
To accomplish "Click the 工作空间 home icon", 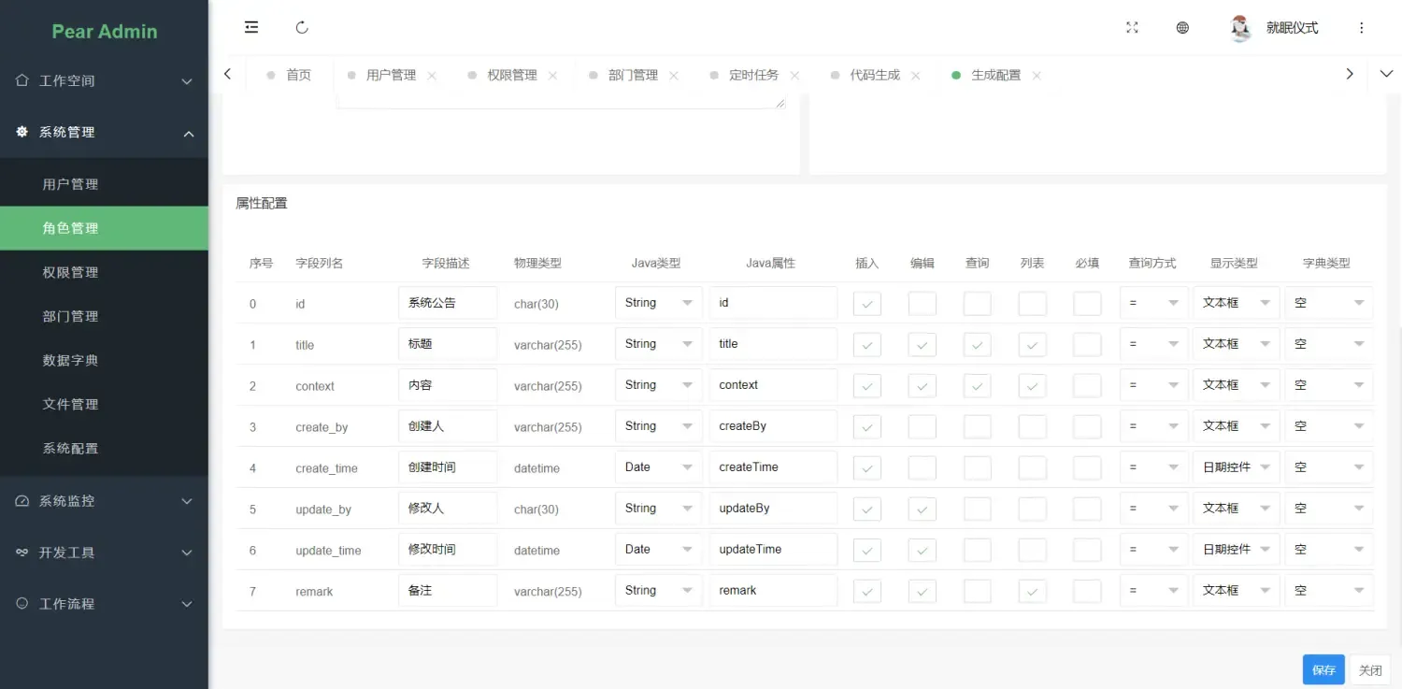I will (x=21, y=81).
